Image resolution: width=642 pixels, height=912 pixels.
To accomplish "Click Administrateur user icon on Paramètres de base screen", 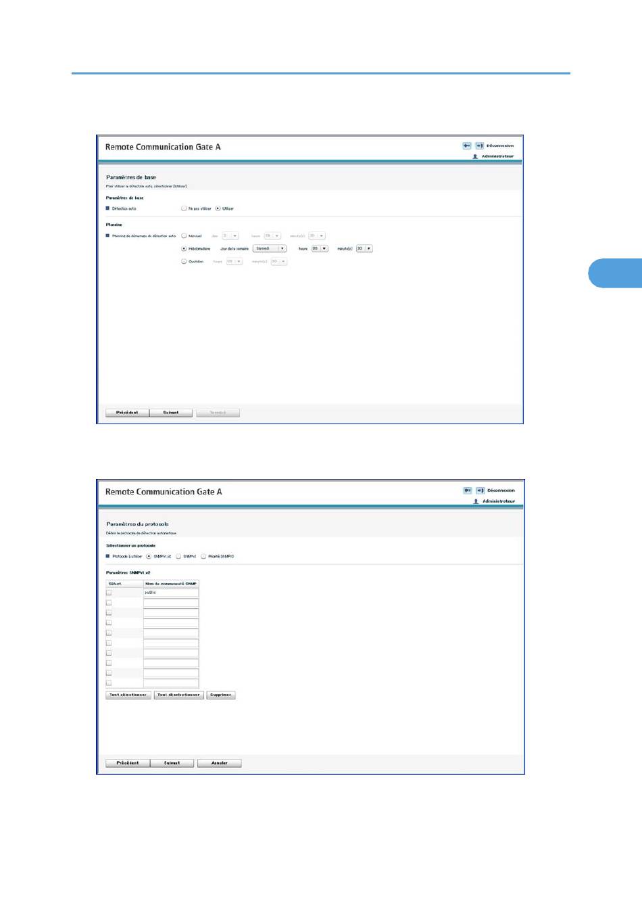I will (475, 156).
